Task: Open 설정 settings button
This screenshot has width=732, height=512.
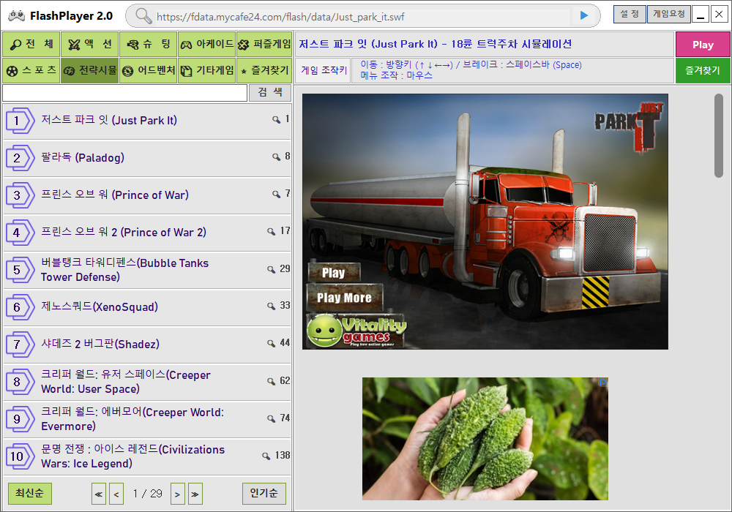Action: point(630,14)
